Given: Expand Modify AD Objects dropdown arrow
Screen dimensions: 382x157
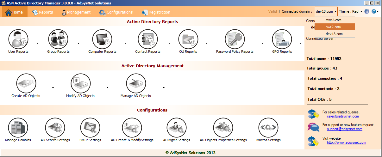Looking at the screenshot, I should click(x=108, y=88).
